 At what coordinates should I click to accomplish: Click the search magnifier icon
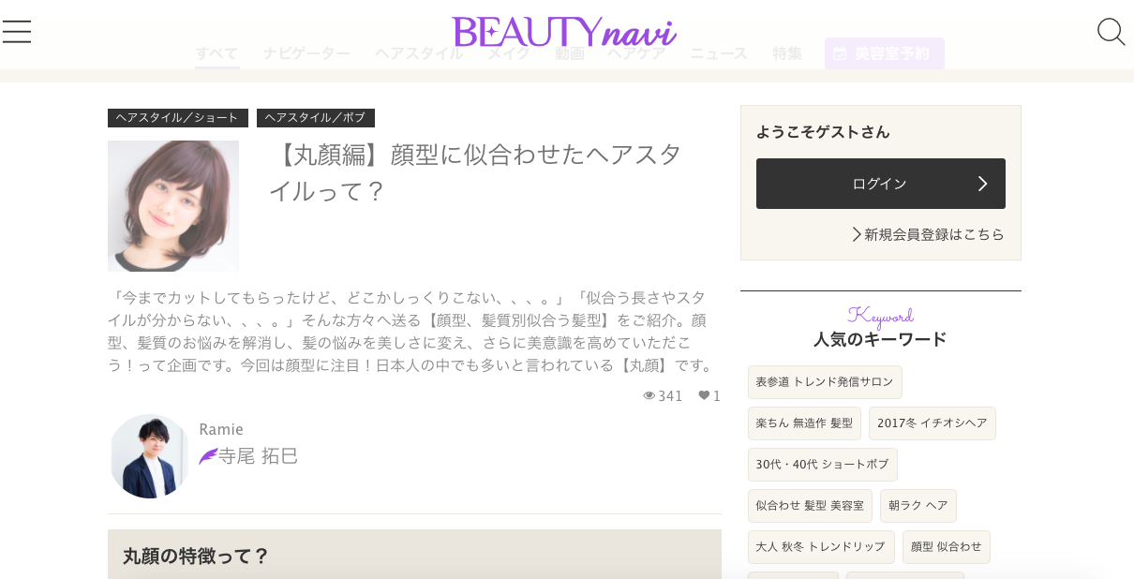click(x=1111, y=32)
